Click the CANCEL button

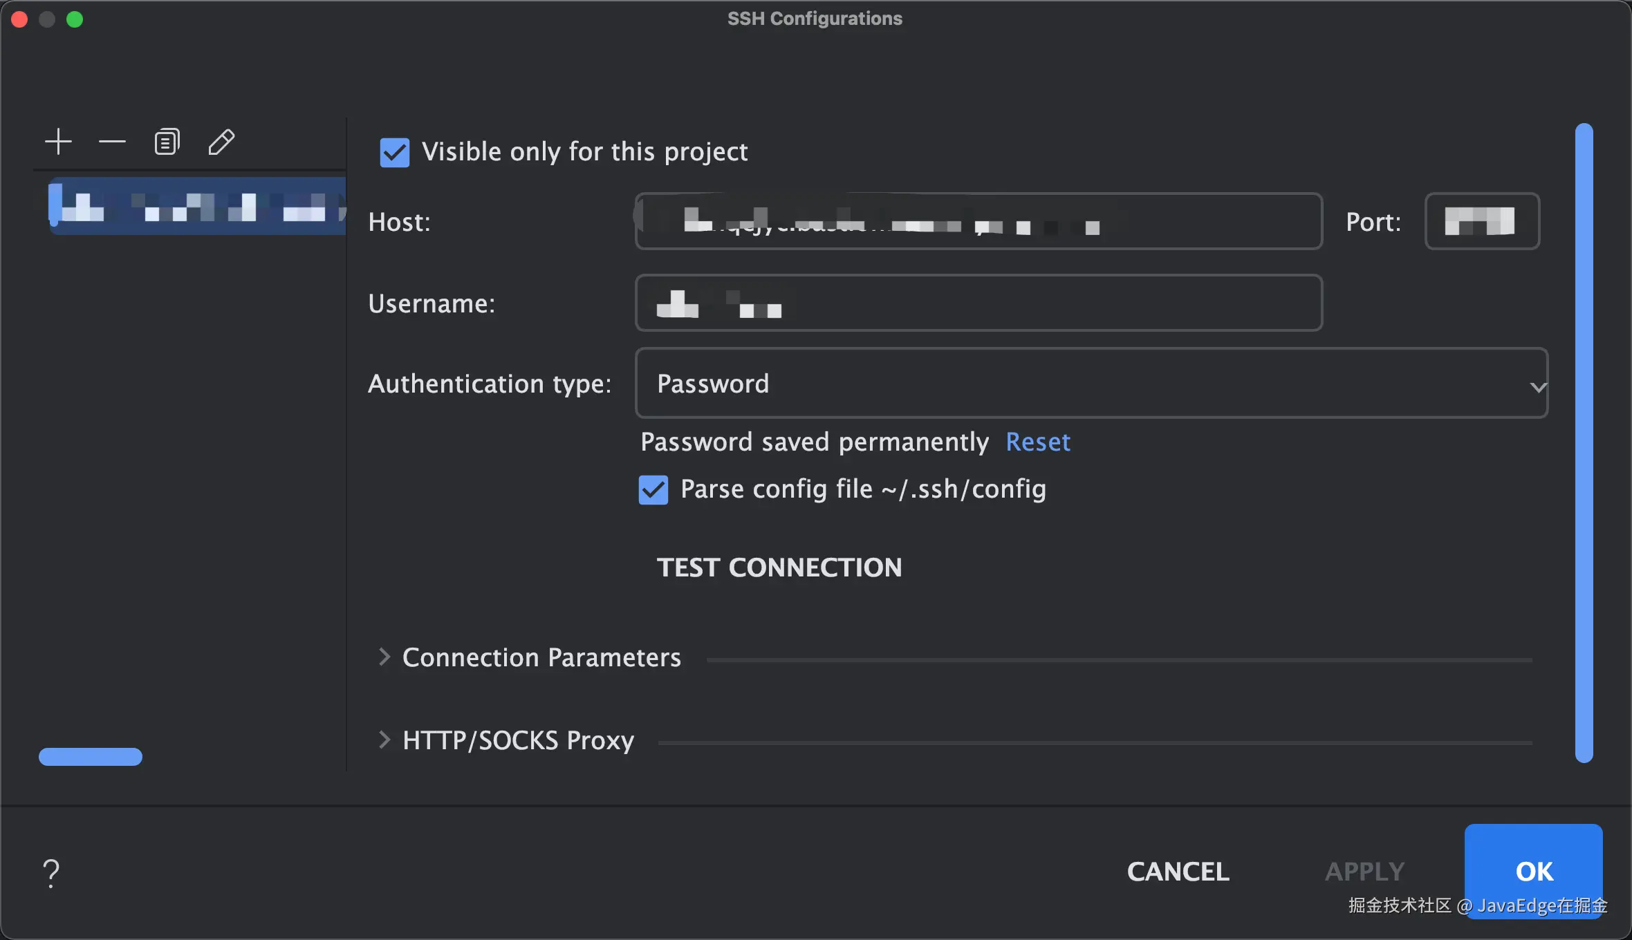(x=1178, y=872)
